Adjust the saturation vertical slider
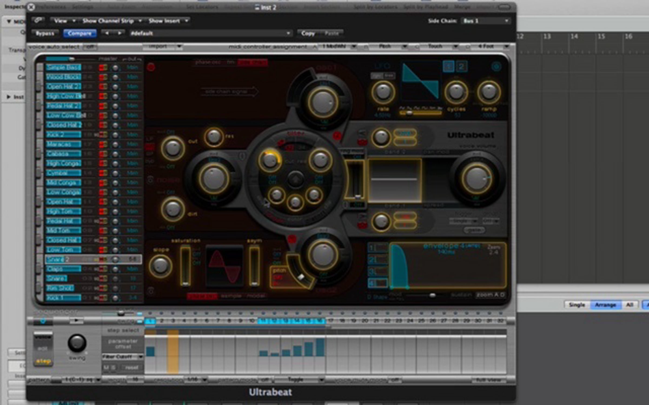The width and height of the screenshot is (649, 405). 186,266
